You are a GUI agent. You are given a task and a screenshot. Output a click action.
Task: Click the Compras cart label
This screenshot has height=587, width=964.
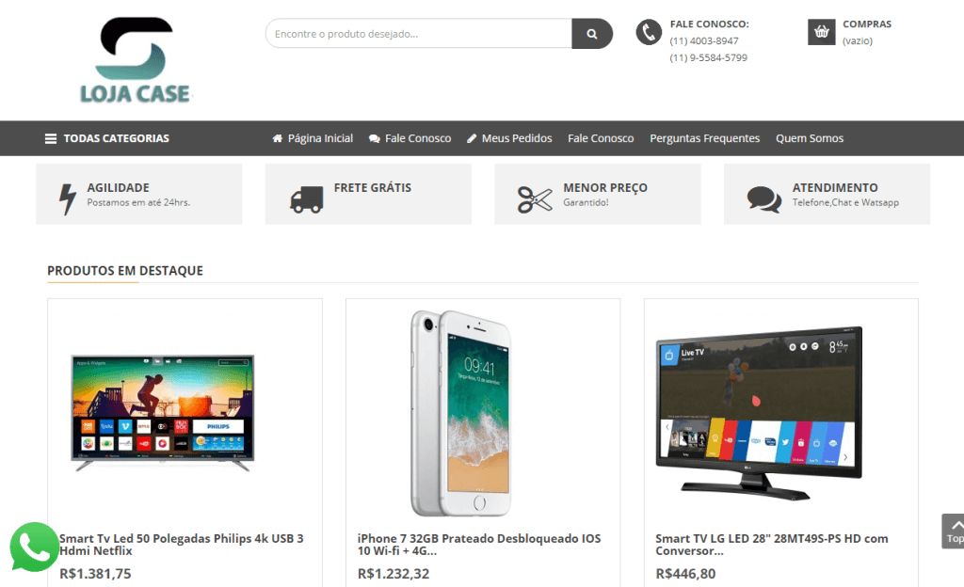pos(867,24)
